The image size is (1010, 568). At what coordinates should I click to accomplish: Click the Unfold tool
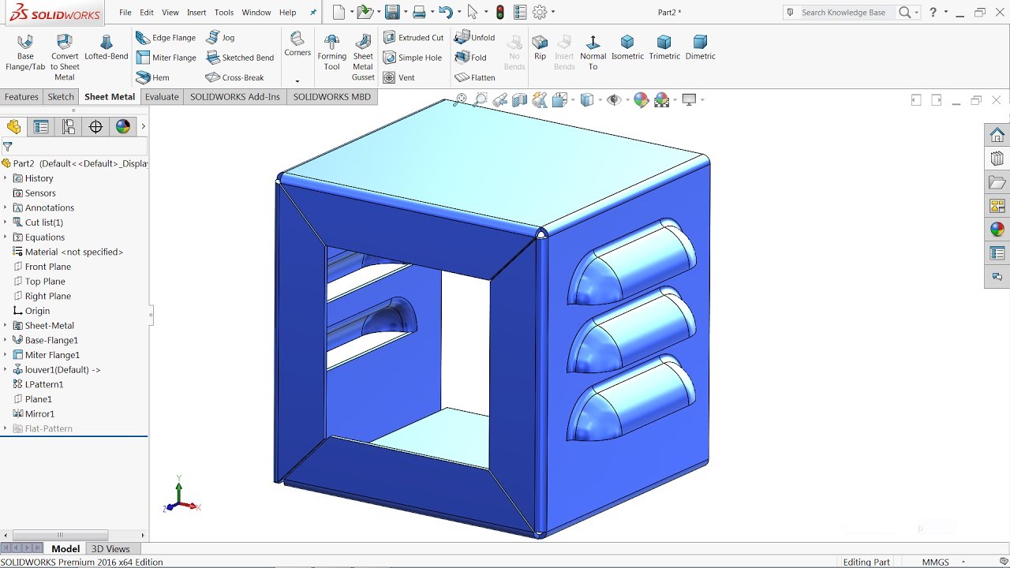coord(474,38)
